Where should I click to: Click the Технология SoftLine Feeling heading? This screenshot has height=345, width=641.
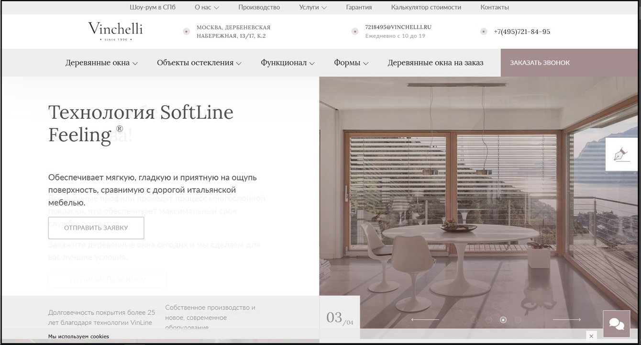pyautogui.click(x=141, y=123)
